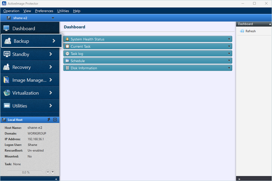Open the Operation menu

pyautogui.click(x=11, y=11)
